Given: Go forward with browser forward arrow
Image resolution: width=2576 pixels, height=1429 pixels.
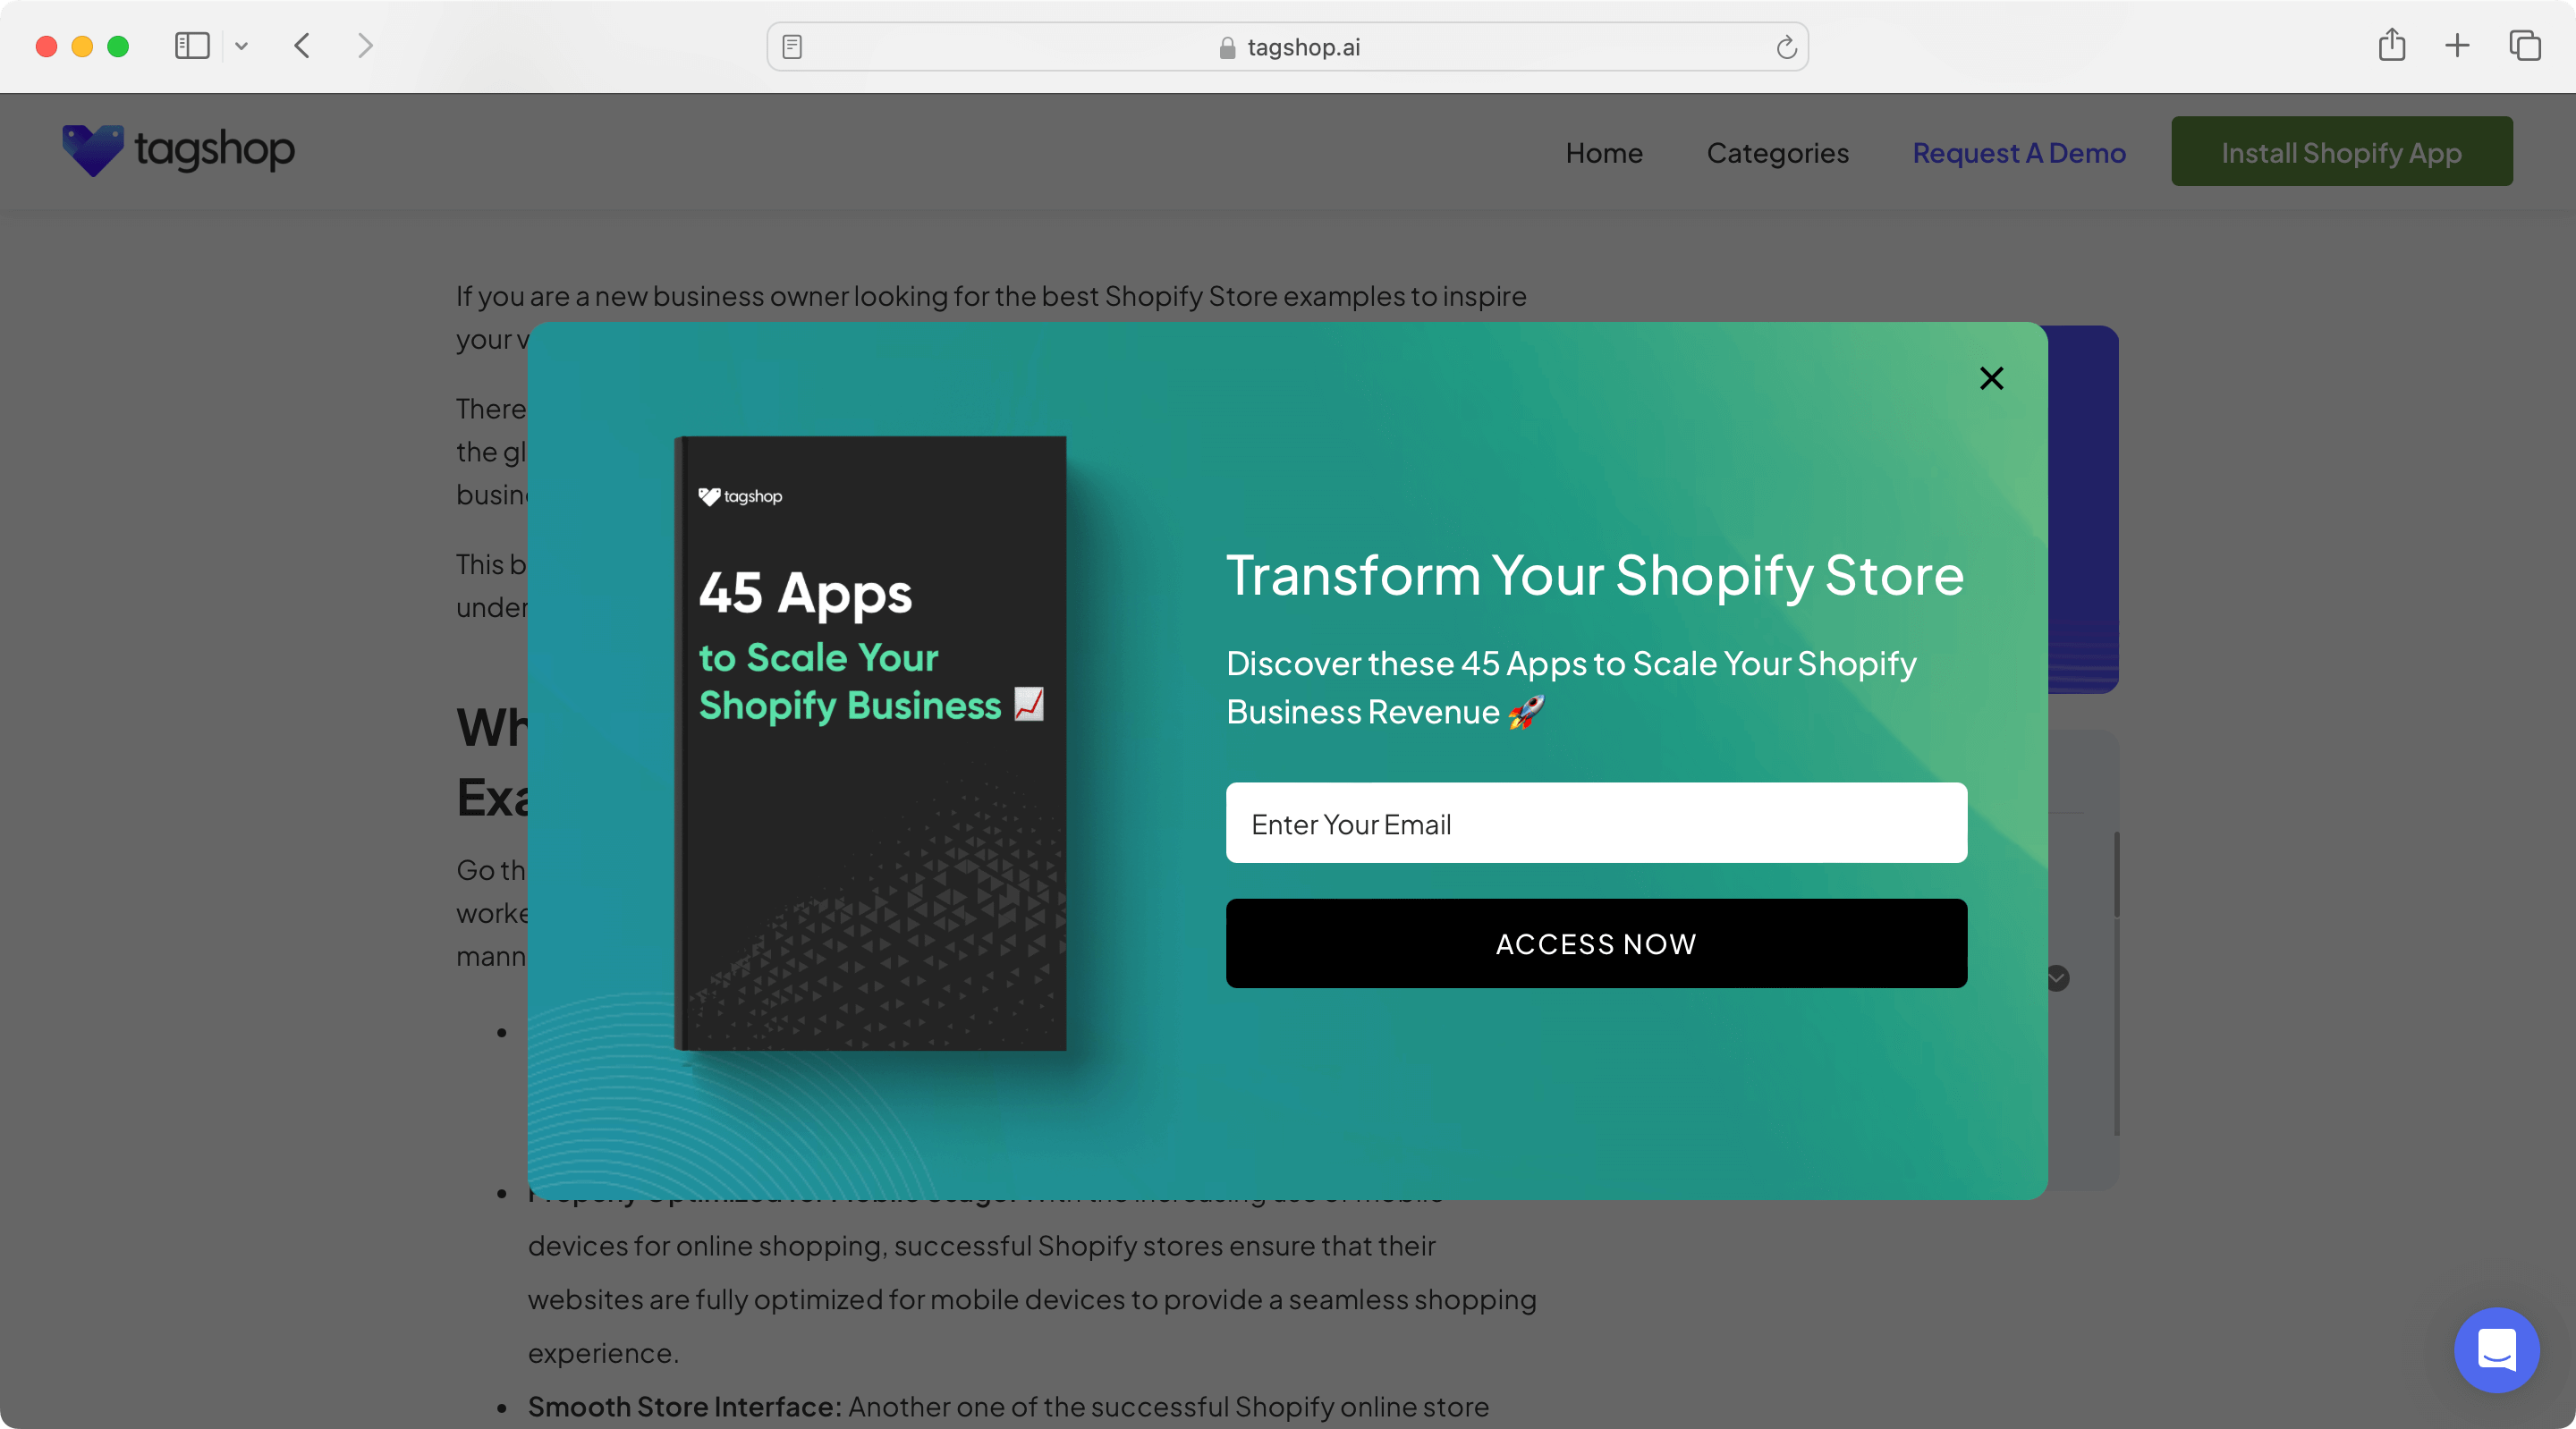Looking at the screenshot, I should pos(365,46).
